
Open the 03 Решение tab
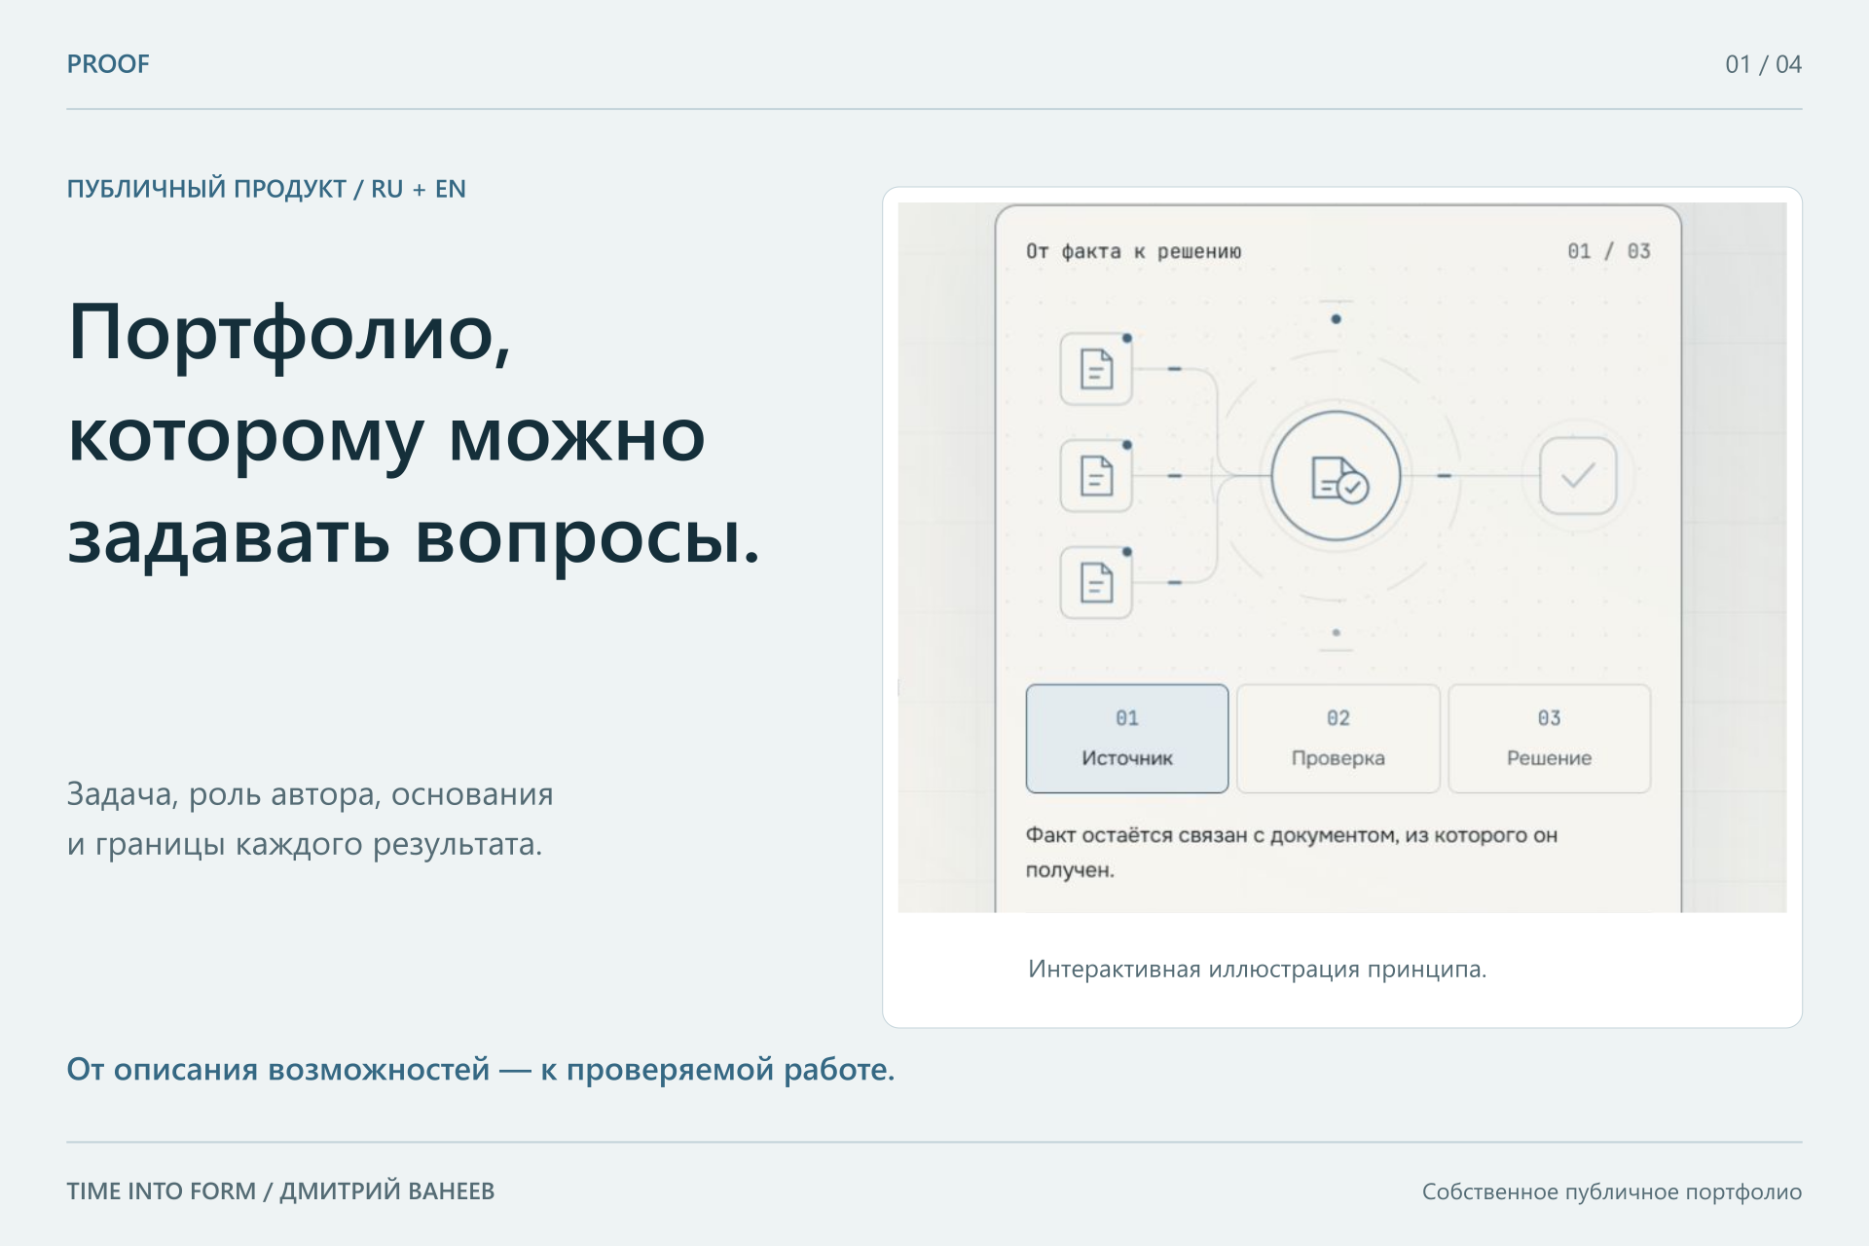[x=1549, y=738]
